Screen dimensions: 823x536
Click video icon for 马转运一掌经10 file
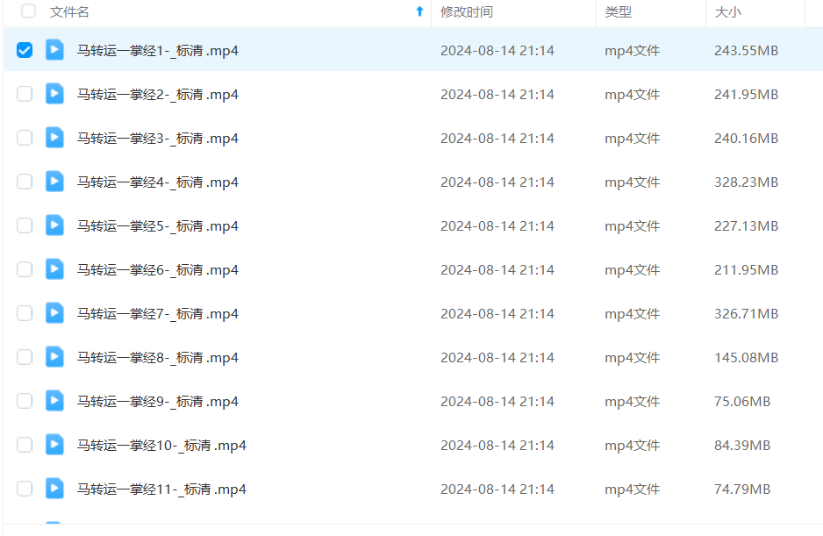click(54, 445)
